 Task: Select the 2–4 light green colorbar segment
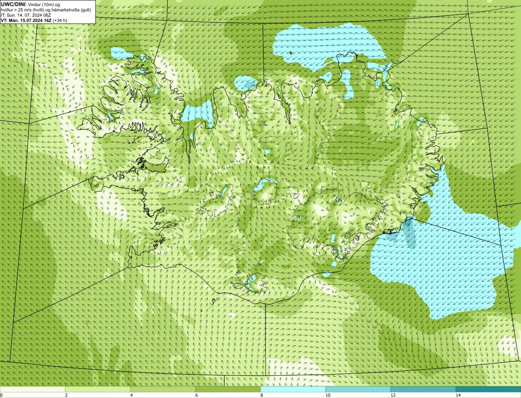(98, 389)
